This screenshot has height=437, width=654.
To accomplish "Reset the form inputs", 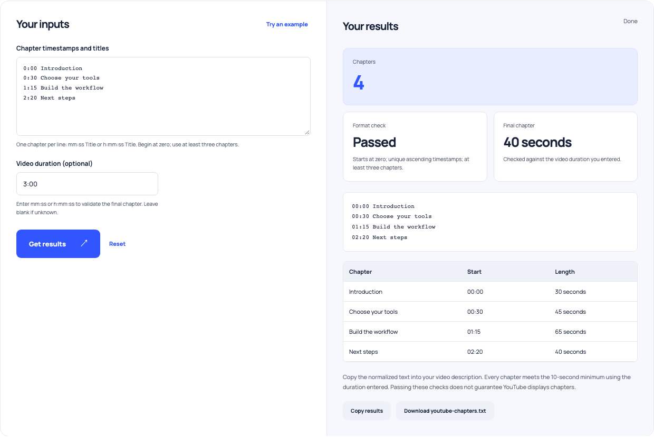I will click(x=117, y=244).
